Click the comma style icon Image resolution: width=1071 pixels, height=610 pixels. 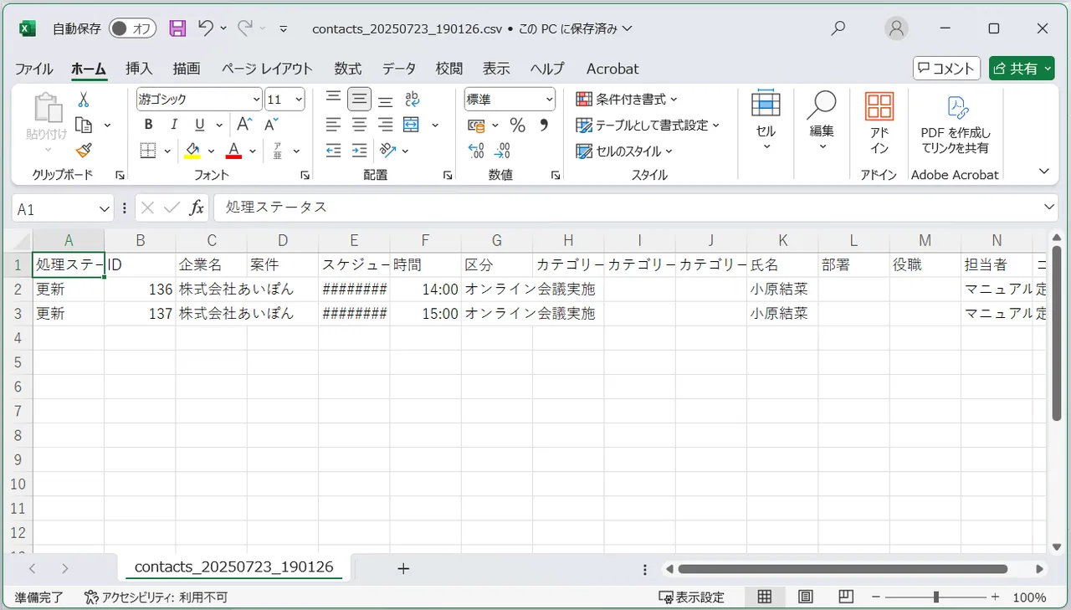(x=544, y=126)
